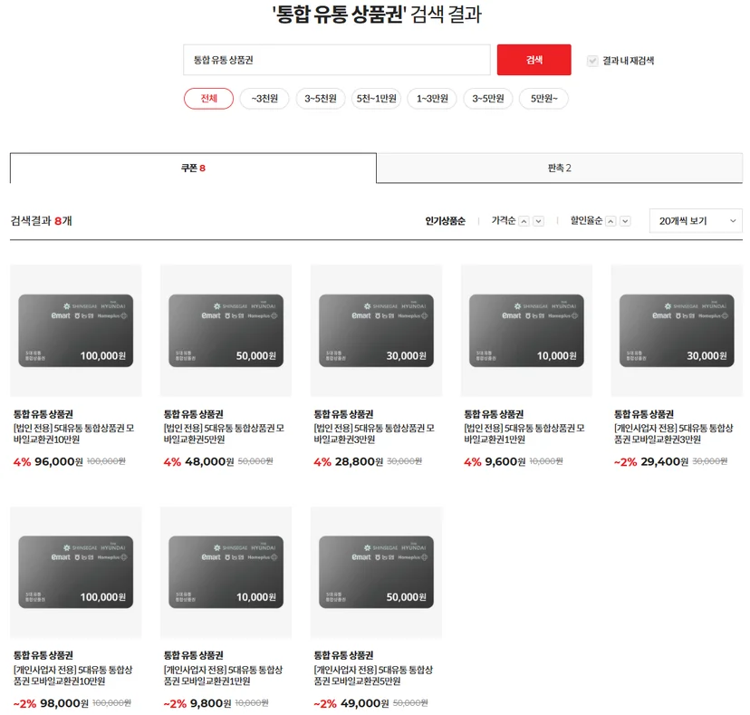Sort by discount rate descending arrow
This screenshot has height=715, width=750.
click(x=625, y=221)
